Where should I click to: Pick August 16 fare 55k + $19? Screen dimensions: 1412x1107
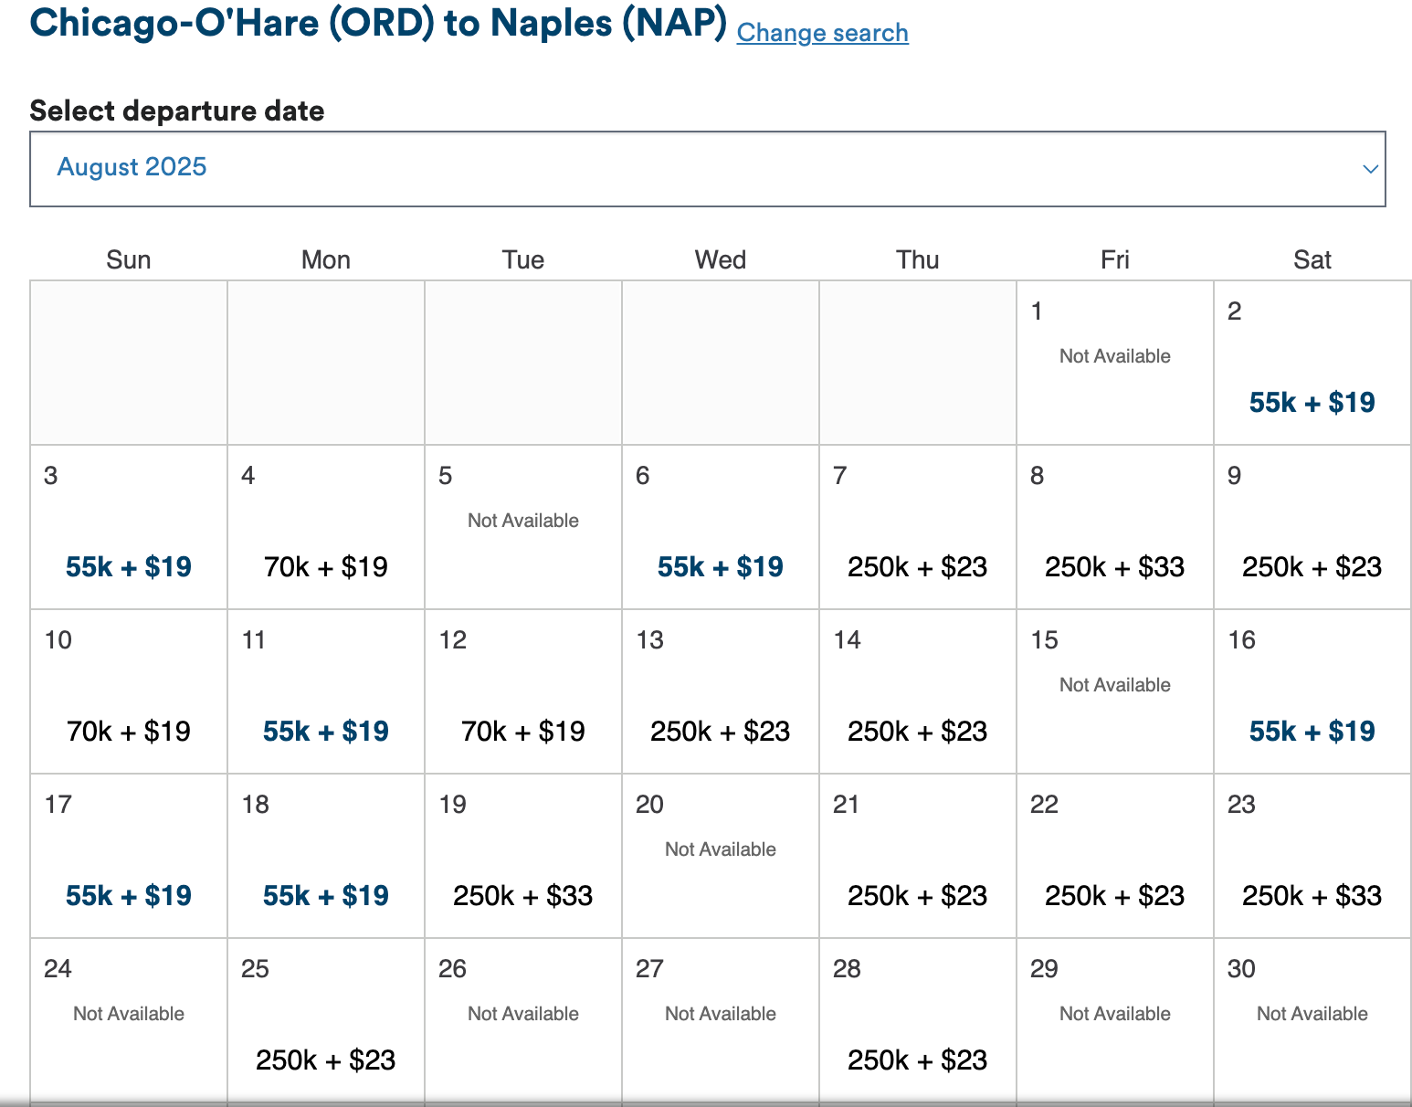pyautogui.click(x=1312, y=732)
